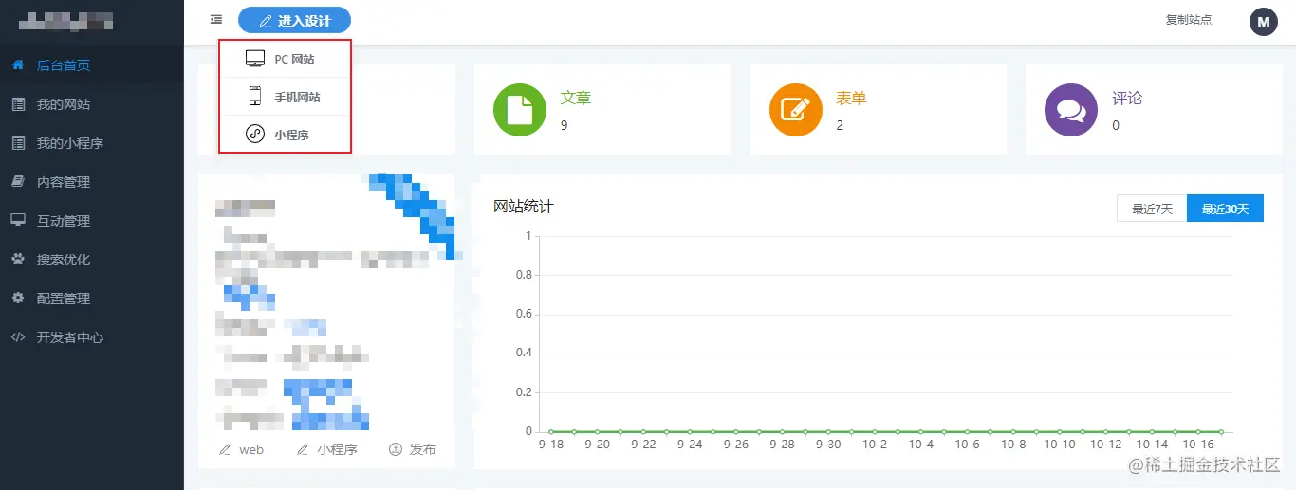This screenshot has width=1296, height=490.
Task: Click the purple 评论 chat icon
Action: tap(1071, 110)
